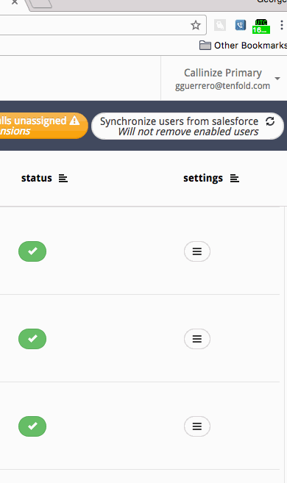Image resolution: width=287 pixels, height=483 pixels.
Task: Open the third row's settings menu
Action: click(197, 426)
